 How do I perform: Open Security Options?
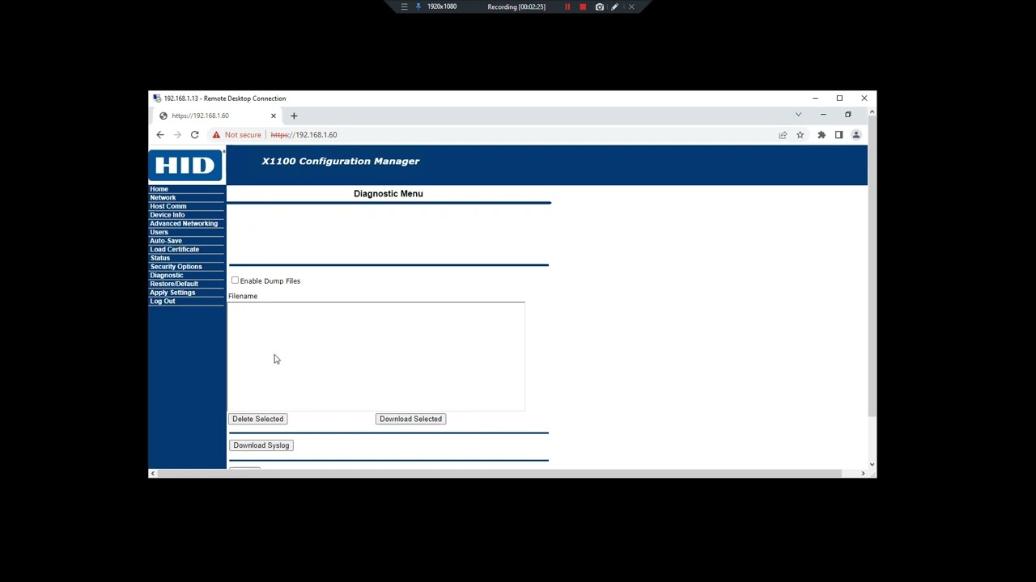point(176,267)
